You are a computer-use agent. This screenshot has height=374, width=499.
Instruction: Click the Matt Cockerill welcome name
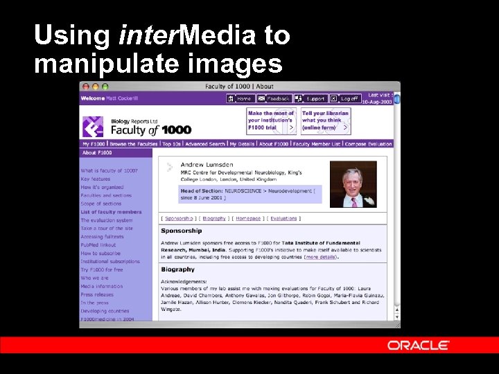pyautogui.click(x=122, y=98)
